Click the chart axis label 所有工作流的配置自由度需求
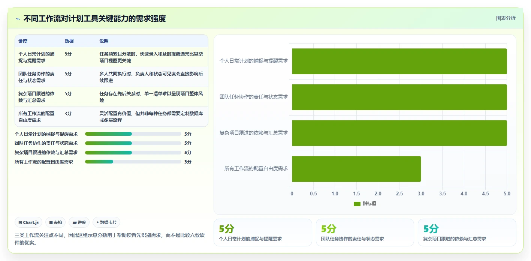531x261 pixels. pos(256,169)
